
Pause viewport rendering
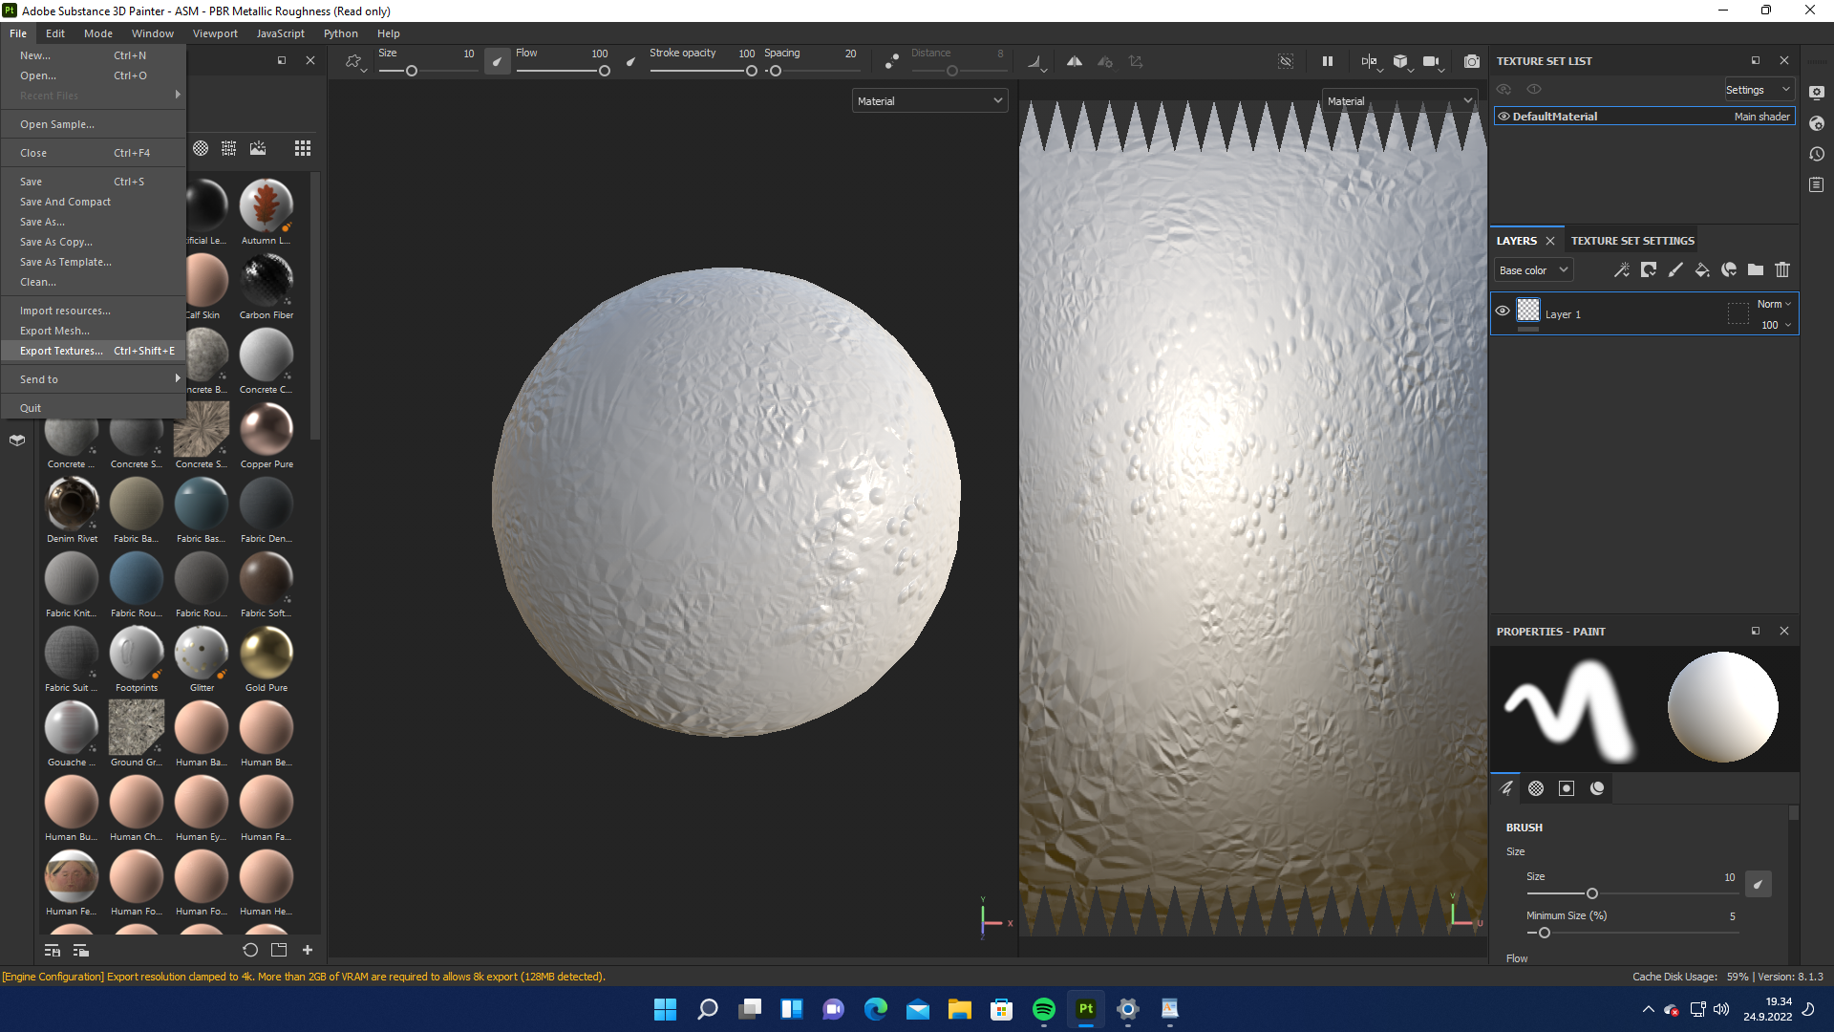(x=1327, y=60)
